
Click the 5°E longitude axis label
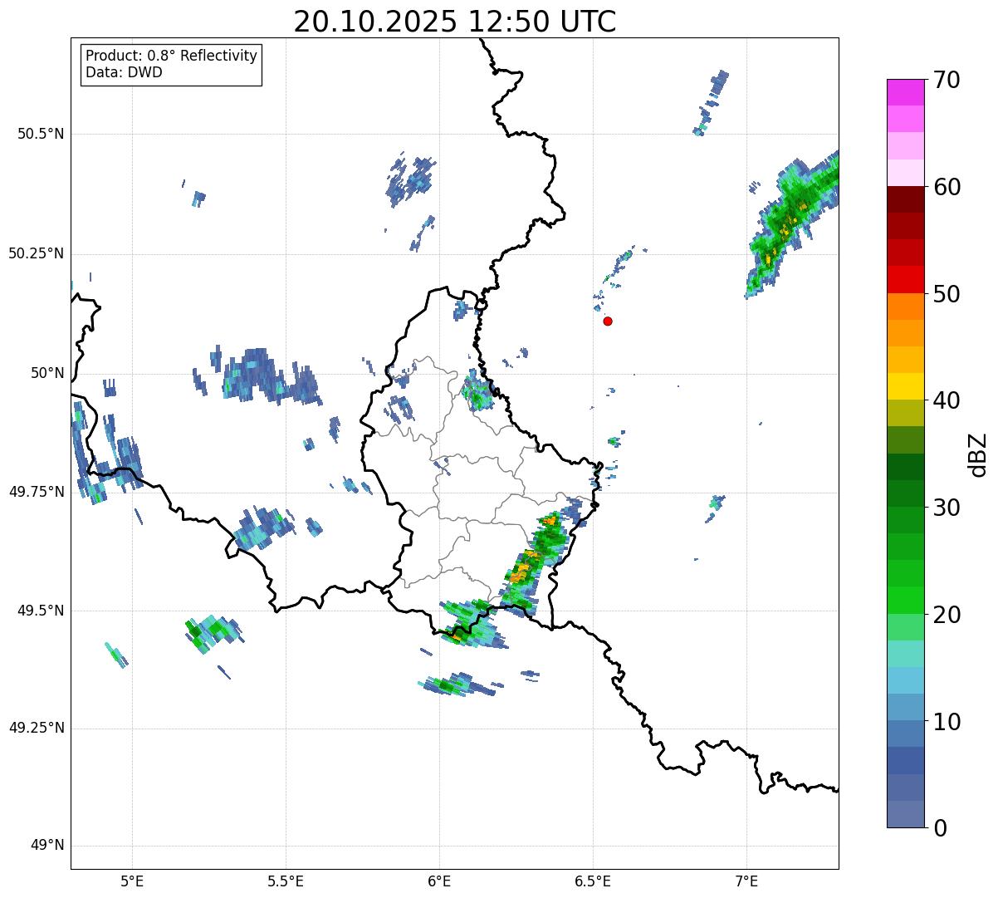(132, 881)
